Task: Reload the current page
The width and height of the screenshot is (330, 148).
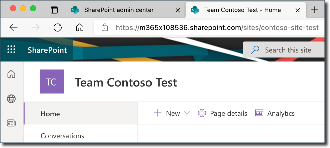Action: tap(57, 27)
